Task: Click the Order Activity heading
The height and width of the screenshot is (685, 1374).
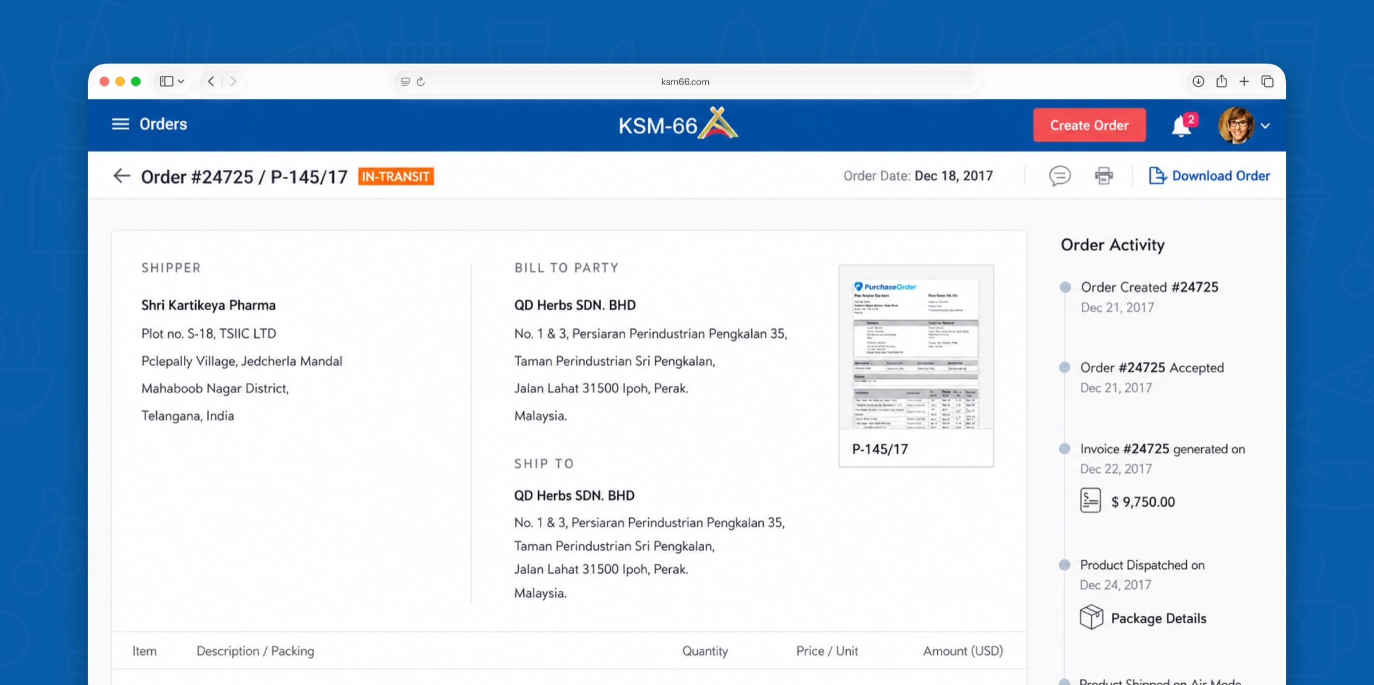Action: [x=1112, y=245]
